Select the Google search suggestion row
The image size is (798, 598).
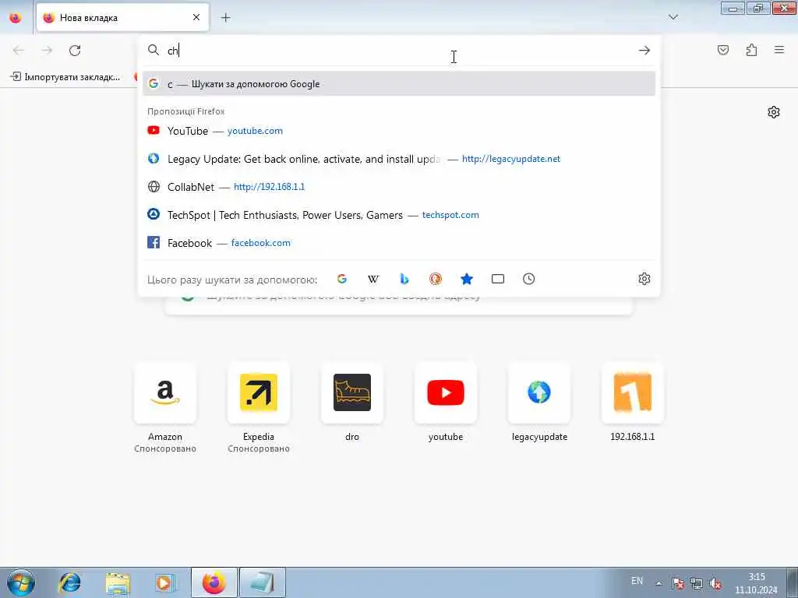(399, 84)
